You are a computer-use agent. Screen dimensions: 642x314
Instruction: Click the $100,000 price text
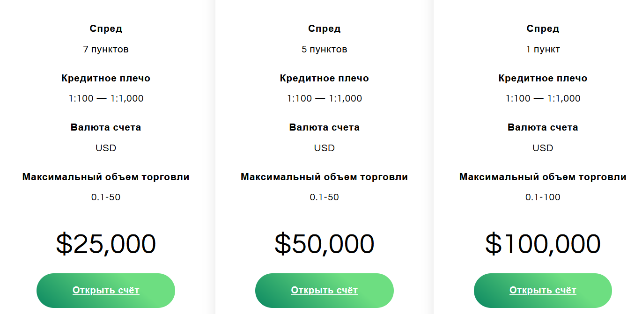[543, 244]
